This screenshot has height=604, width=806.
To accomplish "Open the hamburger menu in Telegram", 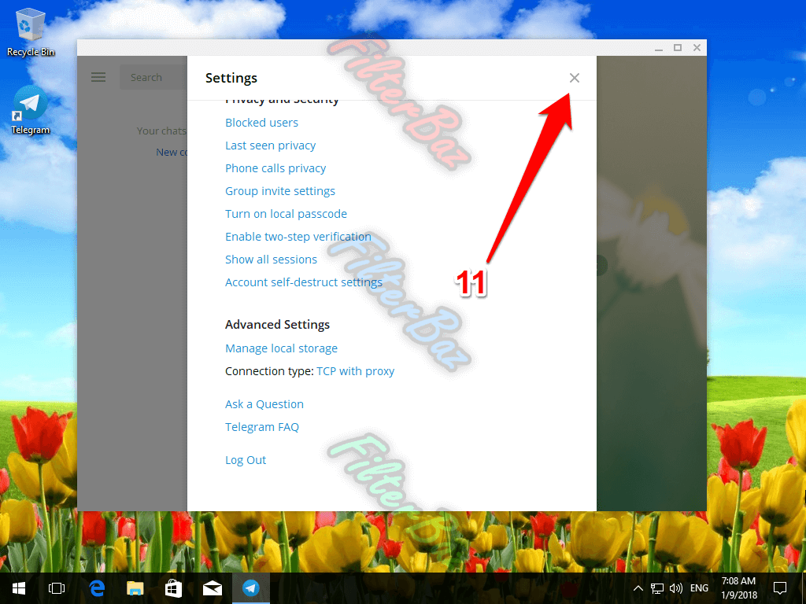I will (x=98, y=77).
